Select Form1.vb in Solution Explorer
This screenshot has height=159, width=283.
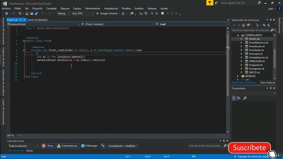coord(254,39)
